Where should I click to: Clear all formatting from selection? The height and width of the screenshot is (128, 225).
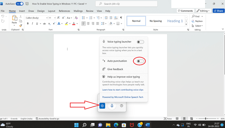click(x=76, y=18)
